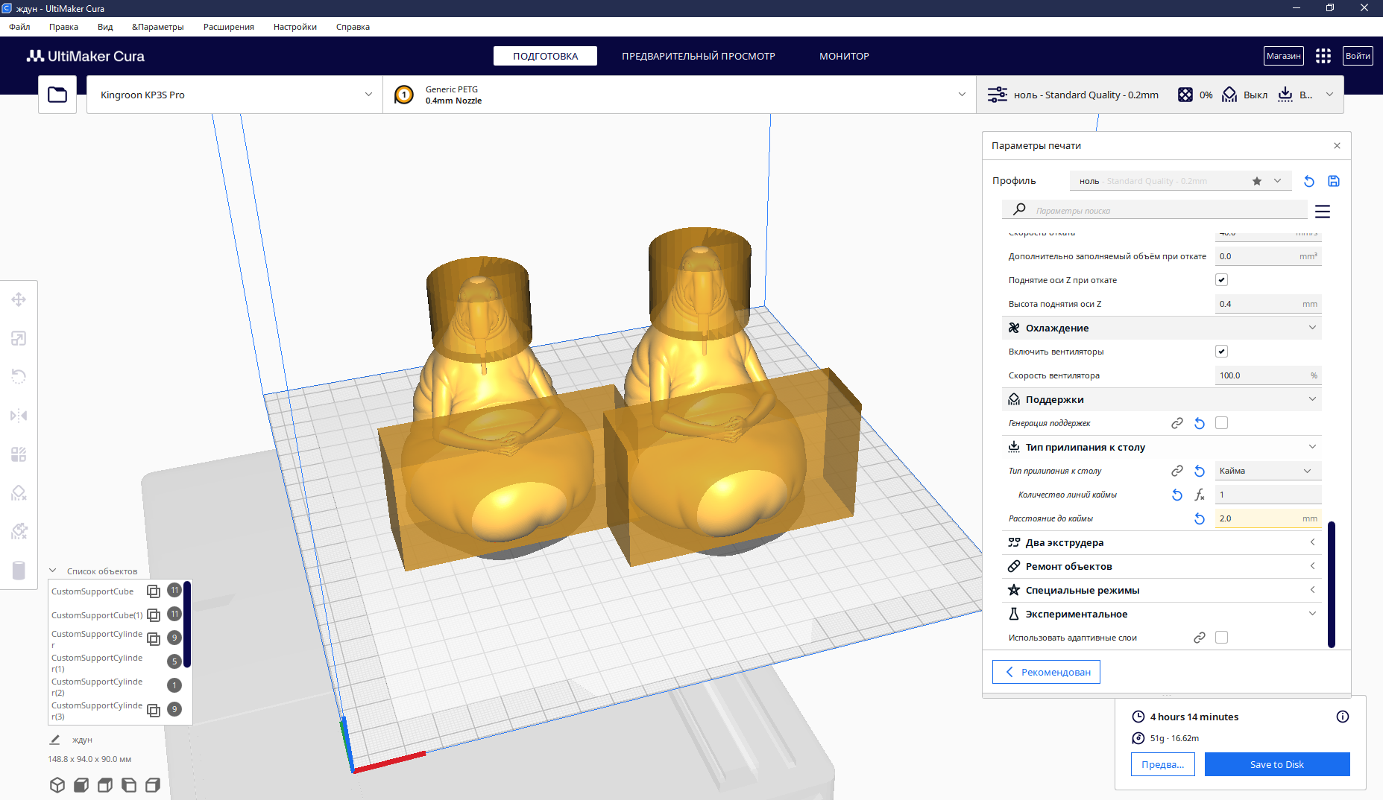Click the 'Рекомендован' button

[x=1046, y=672]
